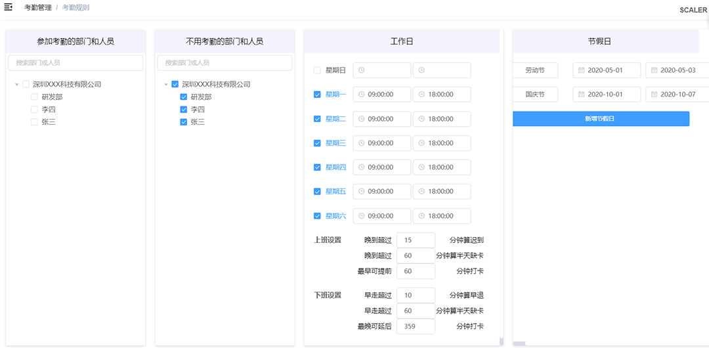This screenshot has width=709, height=348.
Task: Click search field in 参加考勤 panel
Action: click(75, 63)
